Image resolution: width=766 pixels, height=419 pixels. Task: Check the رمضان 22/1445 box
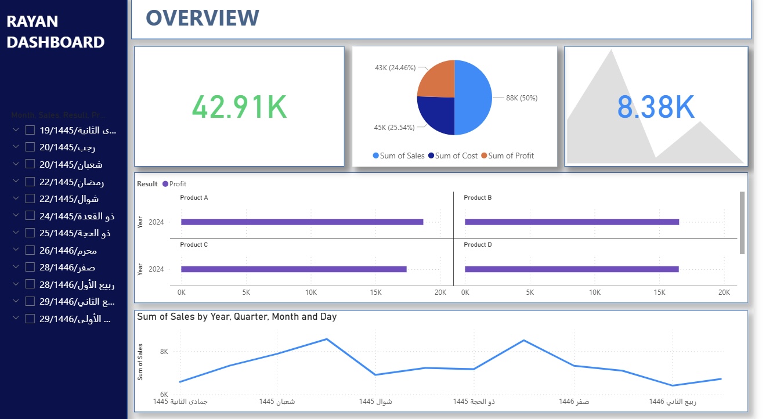pyautogui.click(x=30, y=182)
